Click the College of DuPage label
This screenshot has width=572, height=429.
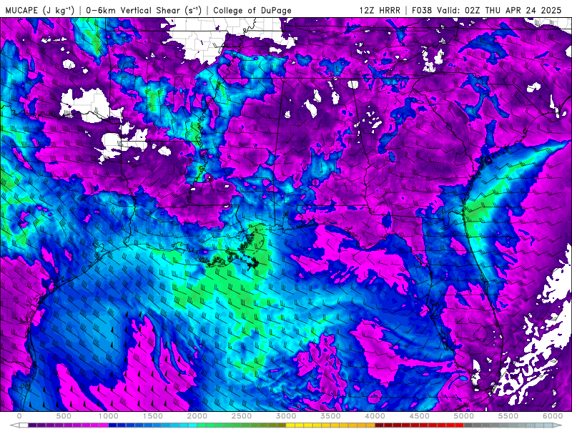point(252,11)
